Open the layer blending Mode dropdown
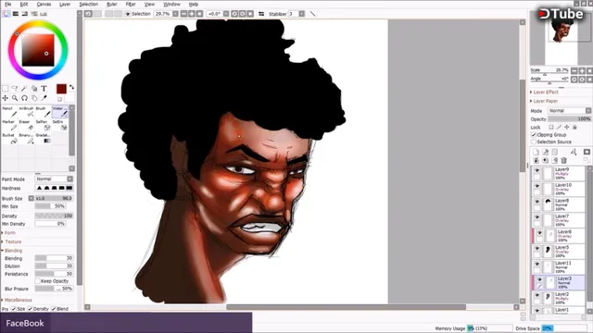The width and height of the screenshot is (593, 333). (x=570, y=111)
